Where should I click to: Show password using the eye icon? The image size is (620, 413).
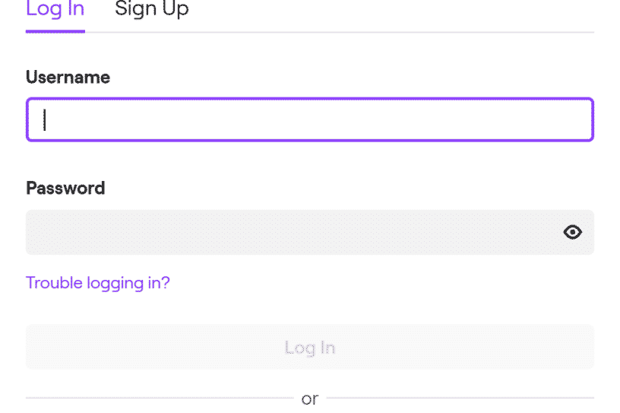pos(572,232)
